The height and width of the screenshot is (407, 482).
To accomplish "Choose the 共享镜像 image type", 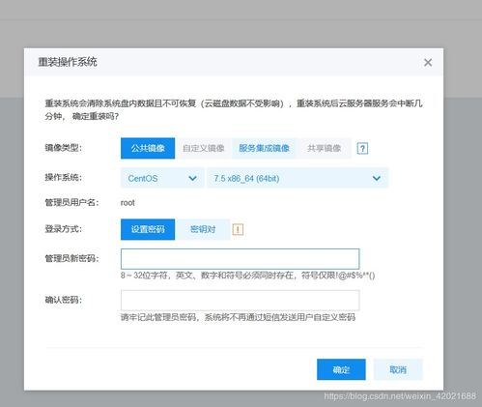I will point(324,148).
